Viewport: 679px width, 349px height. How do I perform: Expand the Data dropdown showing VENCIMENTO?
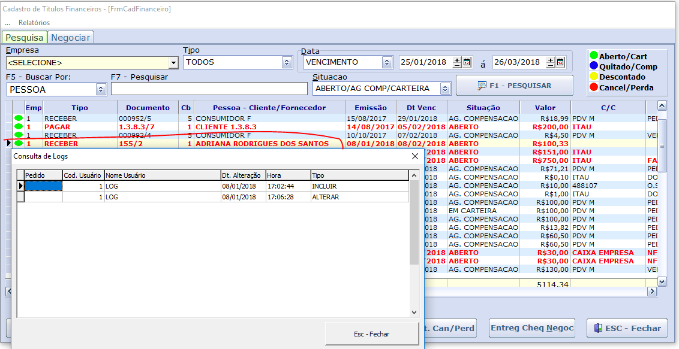tap(387, 62)
